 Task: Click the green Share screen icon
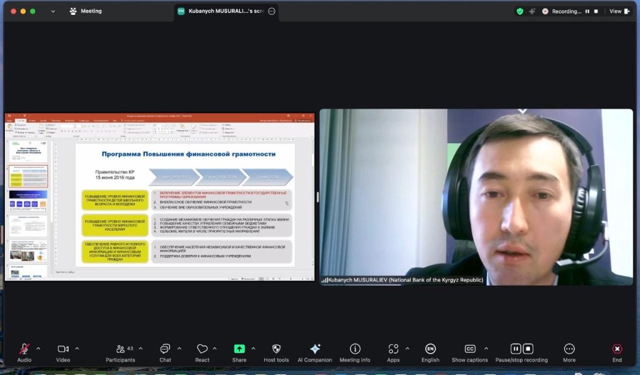239,349
